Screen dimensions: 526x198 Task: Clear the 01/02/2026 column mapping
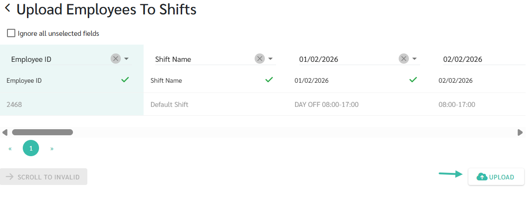point(404,59)
